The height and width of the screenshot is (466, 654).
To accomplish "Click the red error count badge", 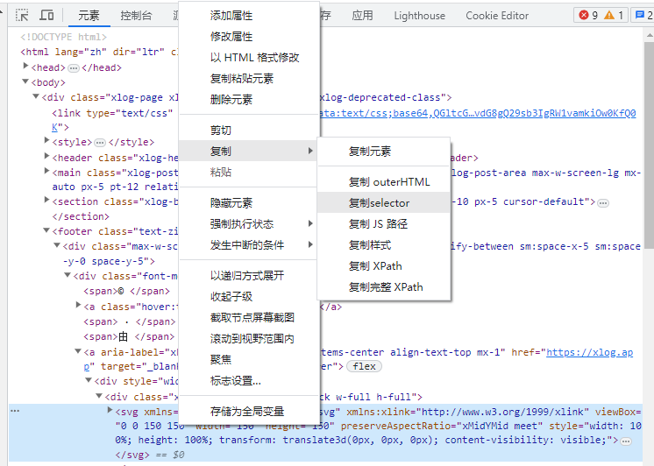I will point(587,15).
